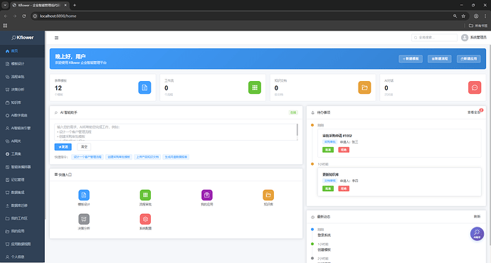Screen dimensions: 491x263
Task: Click the 新建流程 button in the banner
Action: coord(439,58)
